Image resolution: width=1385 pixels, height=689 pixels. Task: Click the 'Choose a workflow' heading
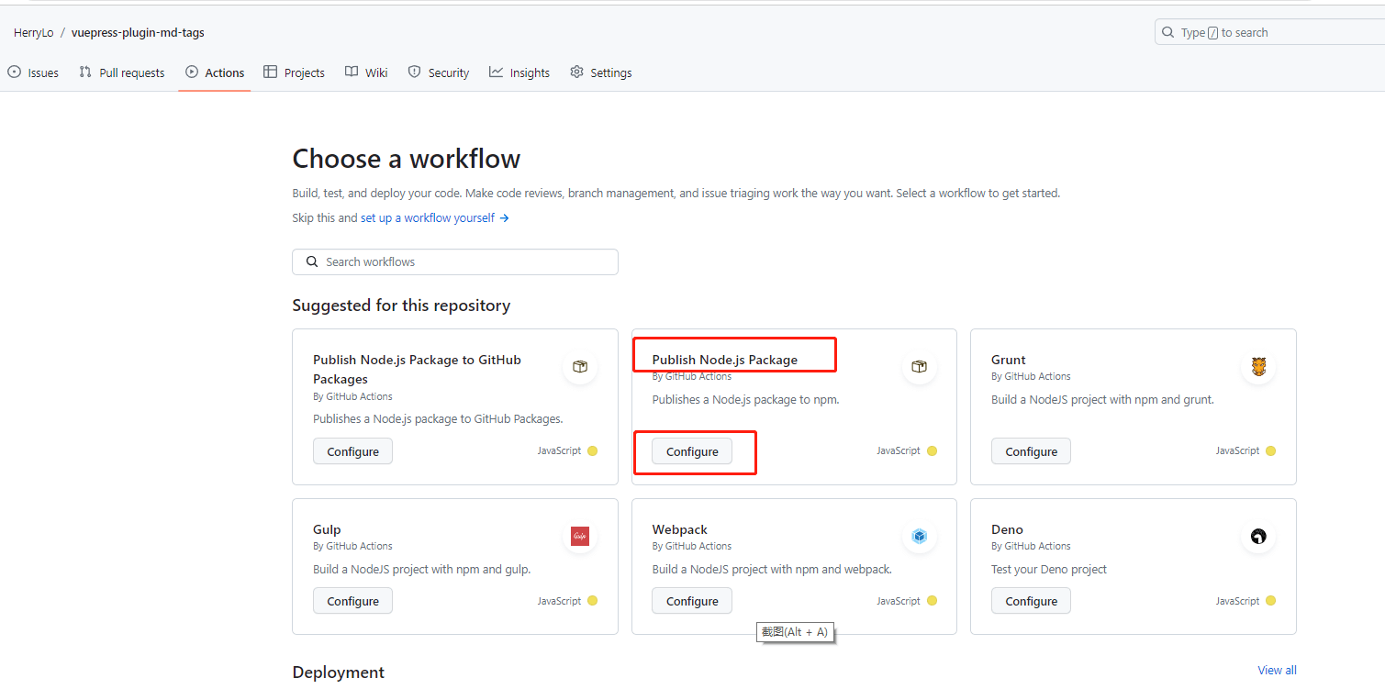(407, 159)
